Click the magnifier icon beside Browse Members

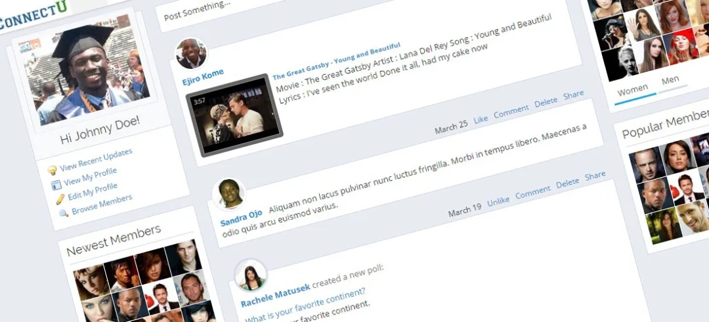click(x=64, y=212)
